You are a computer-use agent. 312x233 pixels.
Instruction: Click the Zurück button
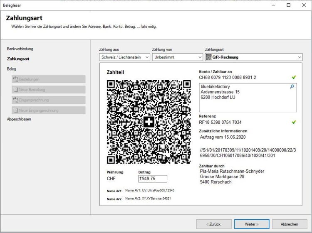pyautogui.click(x=214, y=224)
